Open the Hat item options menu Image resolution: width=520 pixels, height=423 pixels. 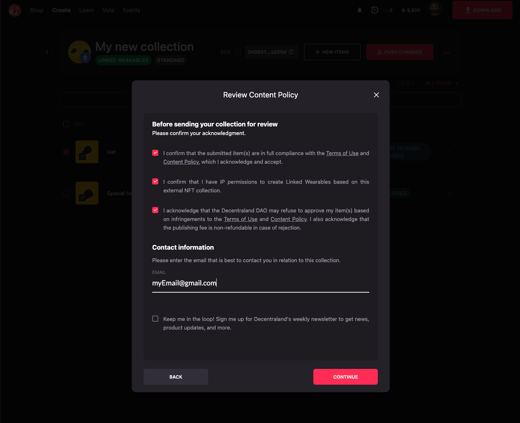[449, 152]
